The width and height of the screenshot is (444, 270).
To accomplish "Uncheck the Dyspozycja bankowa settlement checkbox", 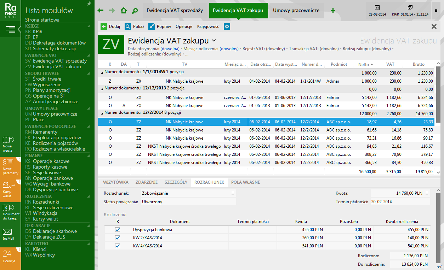I will pyautogui.click(x=118, y=230).
